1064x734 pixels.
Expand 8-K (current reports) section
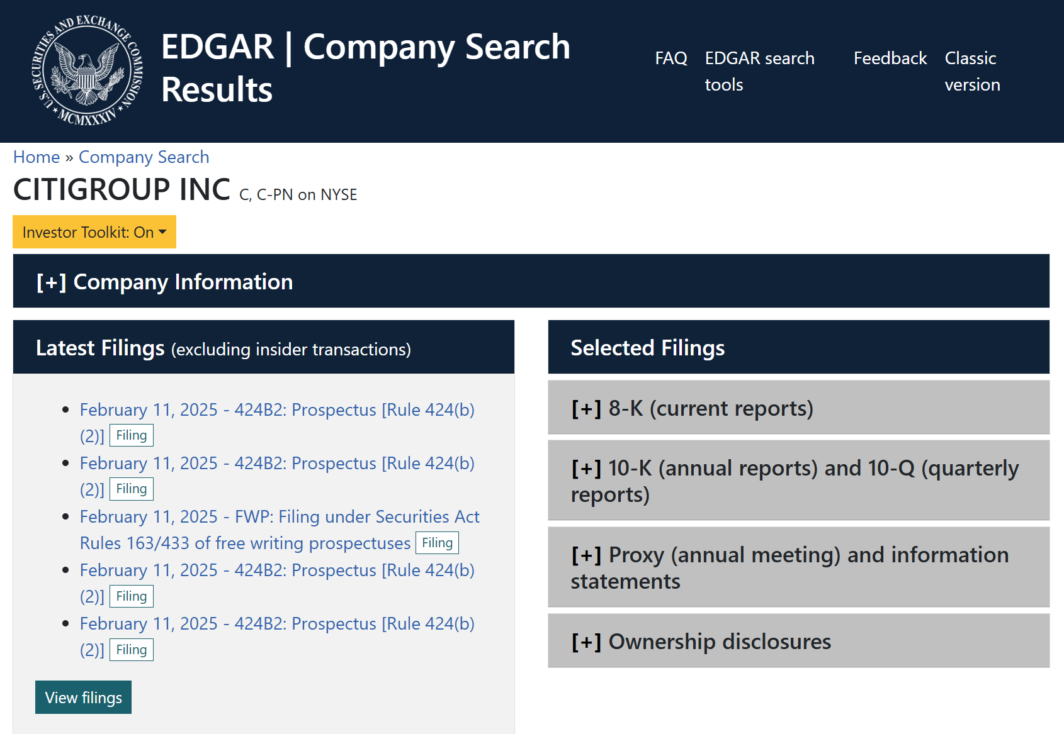click(x=798, y=408)
